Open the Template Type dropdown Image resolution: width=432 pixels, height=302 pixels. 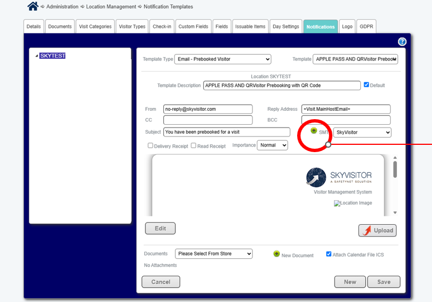(223, 59)
